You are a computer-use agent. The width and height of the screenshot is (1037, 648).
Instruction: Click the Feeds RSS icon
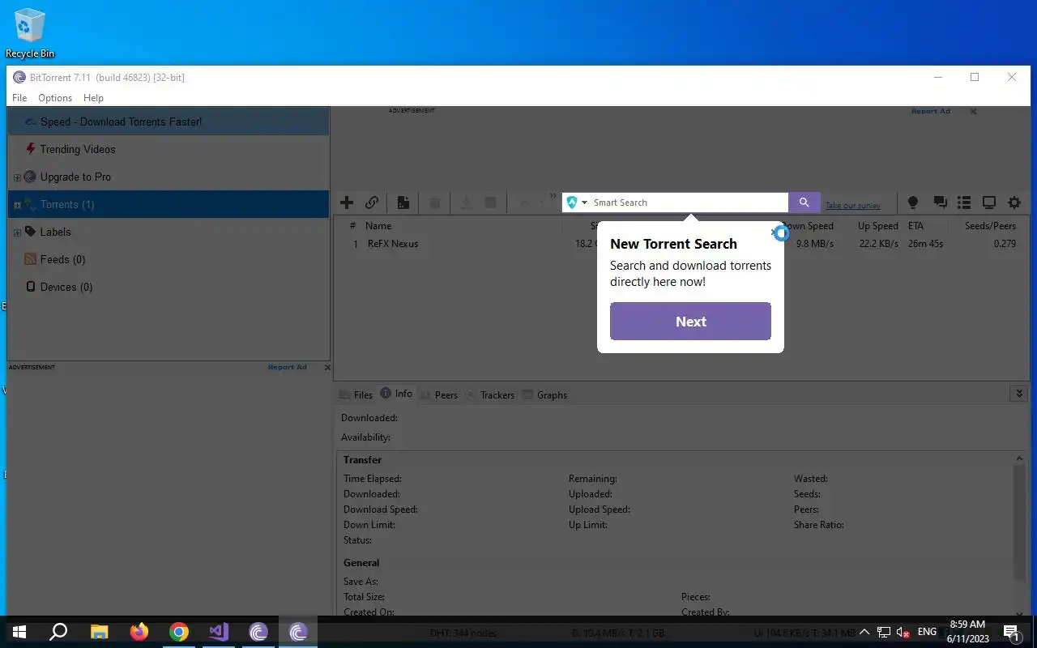31,259
